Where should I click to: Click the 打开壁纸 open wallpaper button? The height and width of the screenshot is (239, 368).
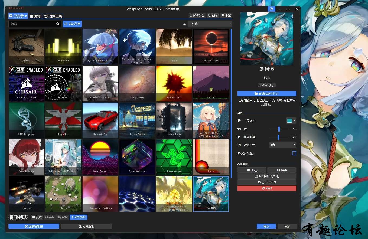86,226
